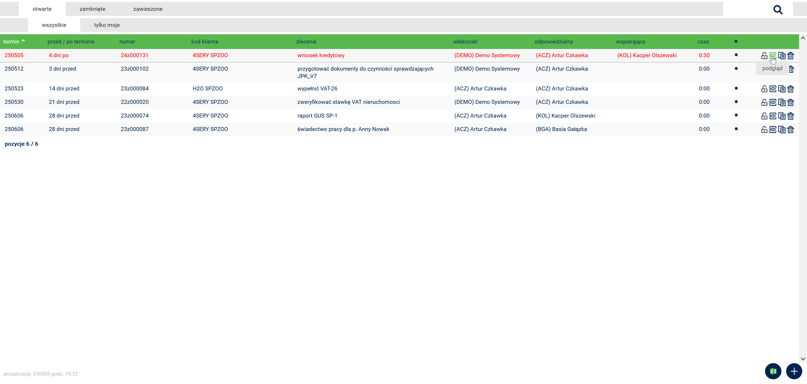This screenshot has width=807, height=384.
Task: Click status dot in row 23z000074
Action: click(736, 115)
